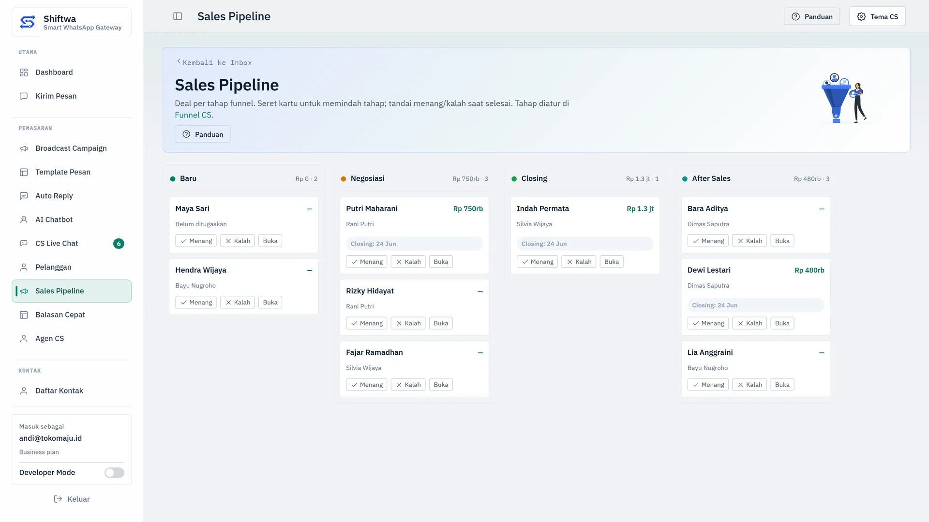Mark Maya Sari deal as Menang
The height and width of the screenshot is (522, 929).
pos(196,241)
